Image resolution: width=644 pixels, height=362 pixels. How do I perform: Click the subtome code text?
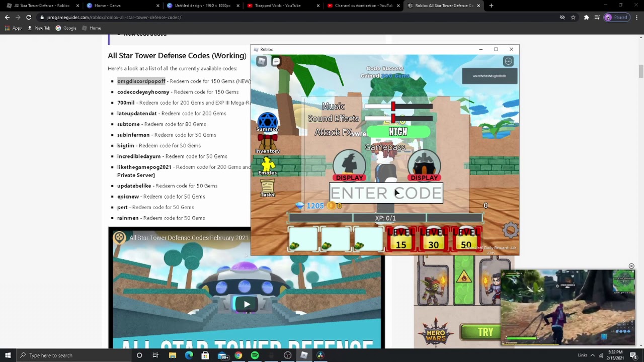click(x=128, y=124)
